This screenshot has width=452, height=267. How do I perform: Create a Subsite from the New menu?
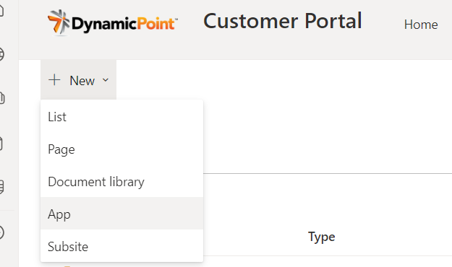coord(122,246)
